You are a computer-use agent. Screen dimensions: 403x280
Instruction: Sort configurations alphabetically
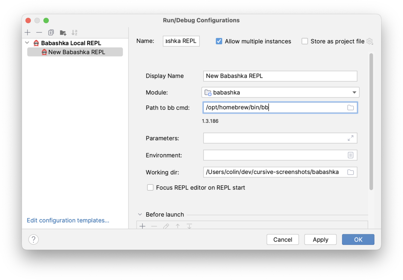75,32
